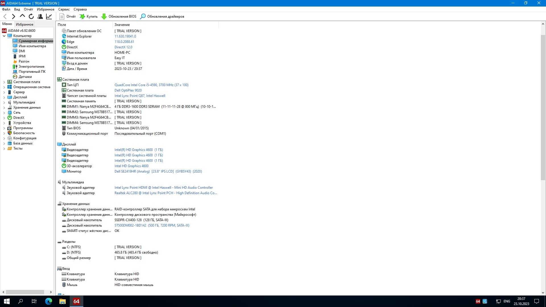Expand the Мультимедиа tree node
Image resolution: width=546 pixels, height=307 pixels.
(4, 102)
